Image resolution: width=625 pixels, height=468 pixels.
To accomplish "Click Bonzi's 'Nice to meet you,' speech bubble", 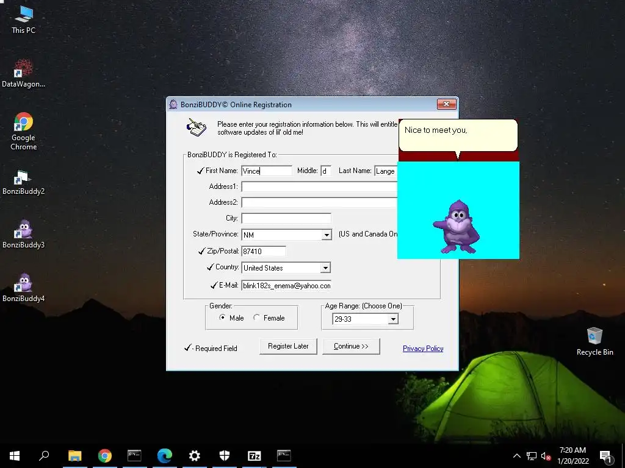I will coord(458,135).
